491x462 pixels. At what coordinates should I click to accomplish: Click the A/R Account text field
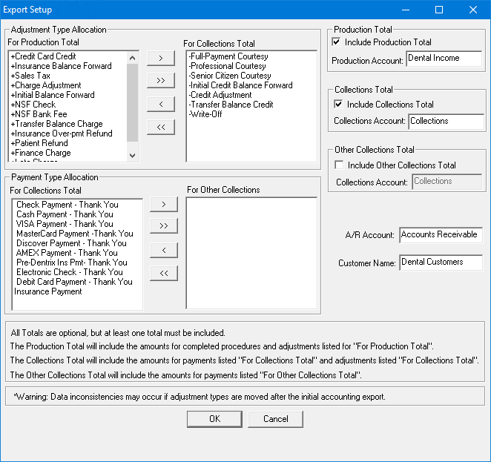tap(440, 235)
